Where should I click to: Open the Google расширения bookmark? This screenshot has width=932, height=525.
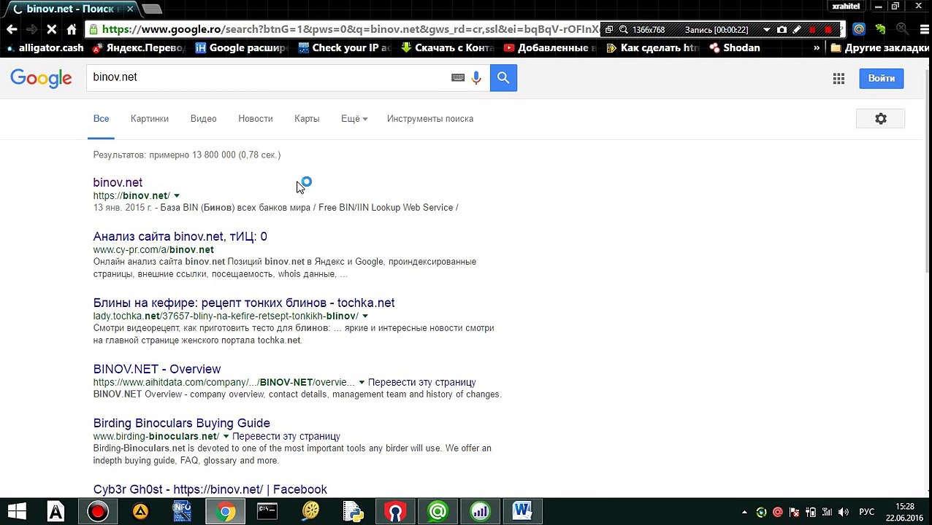(242, 48)
